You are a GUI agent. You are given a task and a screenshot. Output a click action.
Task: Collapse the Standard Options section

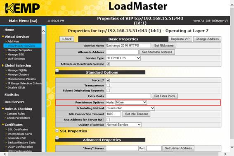tap(57, 70)
